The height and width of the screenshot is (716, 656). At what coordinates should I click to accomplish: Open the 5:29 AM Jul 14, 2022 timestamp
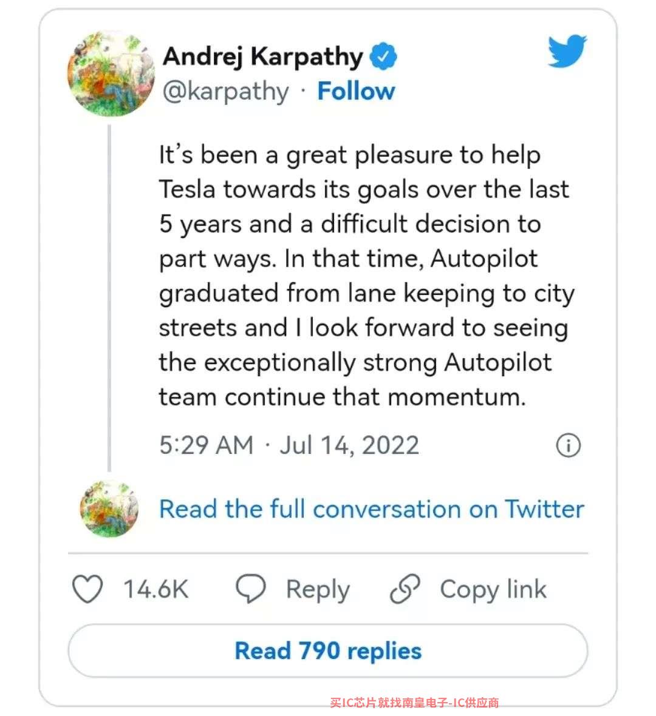point(289,445)
